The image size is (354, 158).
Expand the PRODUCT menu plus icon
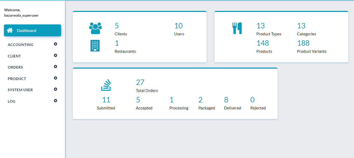click(55, 78)
